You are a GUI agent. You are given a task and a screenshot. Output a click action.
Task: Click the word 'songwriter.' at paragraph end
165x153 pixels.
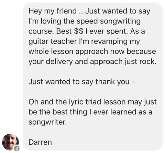click(47, 122)
